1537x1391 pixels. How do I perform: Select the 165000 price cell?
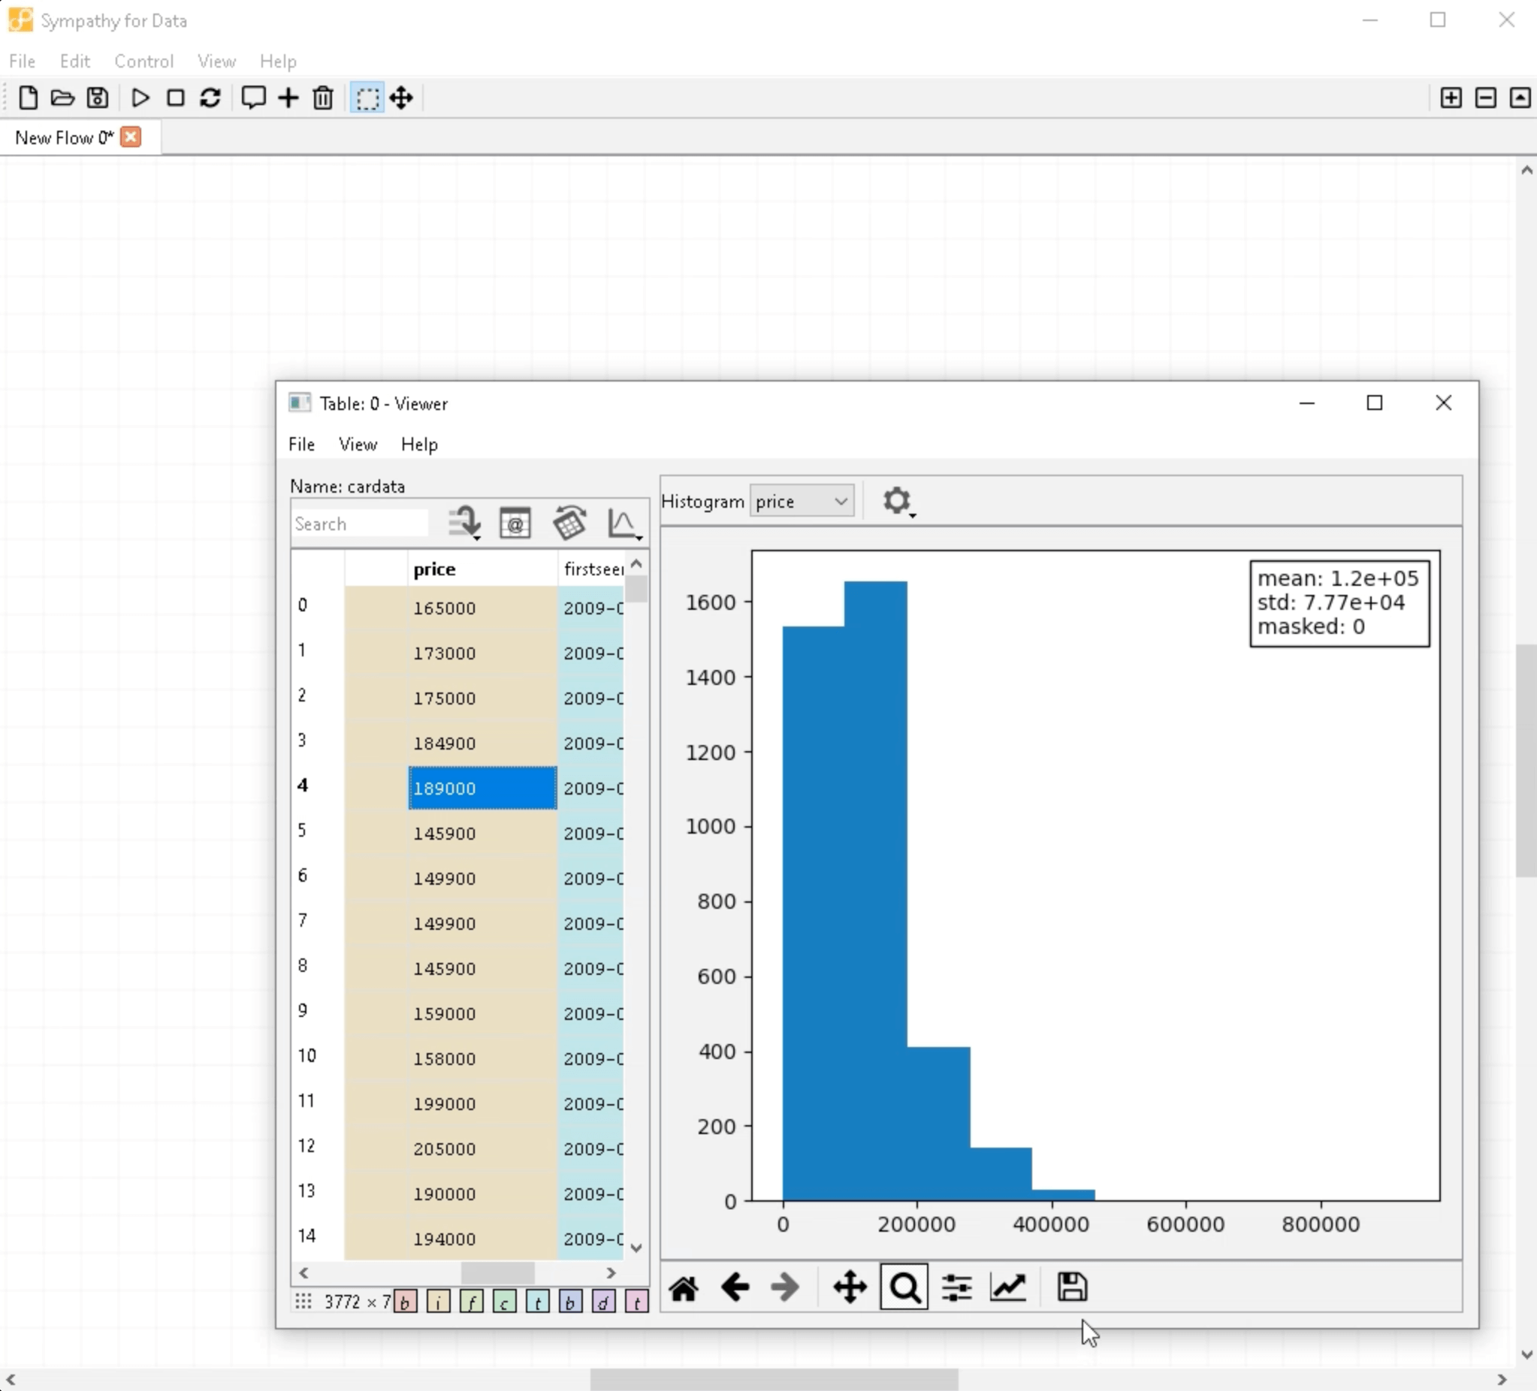[x=482, y=608]
